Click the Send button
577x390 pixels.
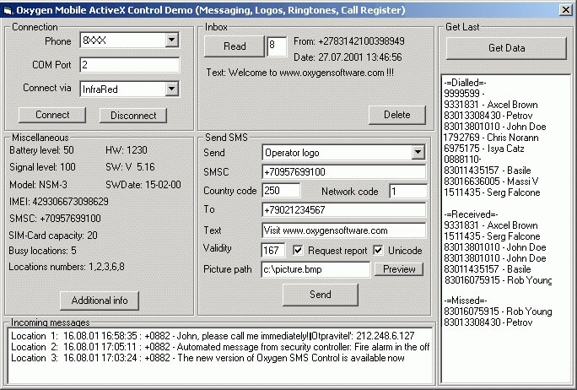click(320, 295)
